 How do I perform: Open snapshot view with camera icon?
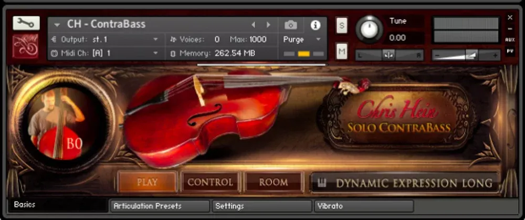coord(291,25)
